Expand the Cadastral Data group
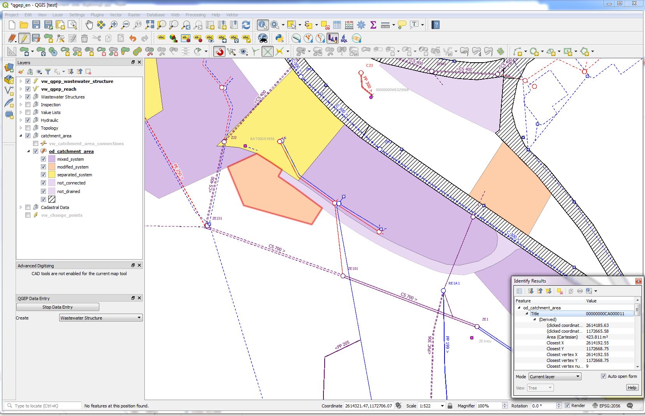This screenshot has width=645, height=416. coord(21,207)
